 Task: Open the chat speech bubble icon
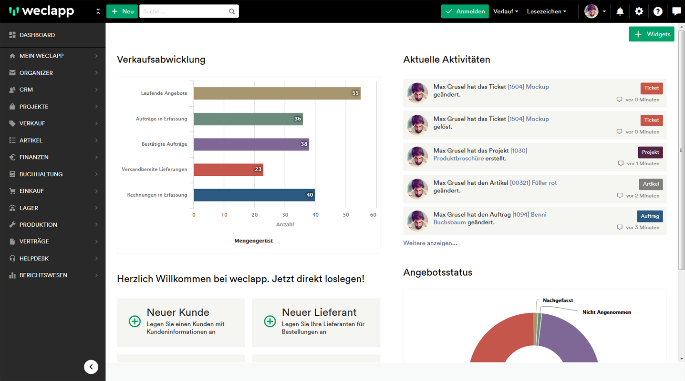pyautogui.click(x=676, y=11)
